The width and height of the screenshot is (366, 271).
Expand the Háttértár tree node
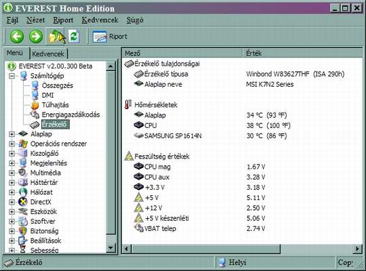[12, 182]
